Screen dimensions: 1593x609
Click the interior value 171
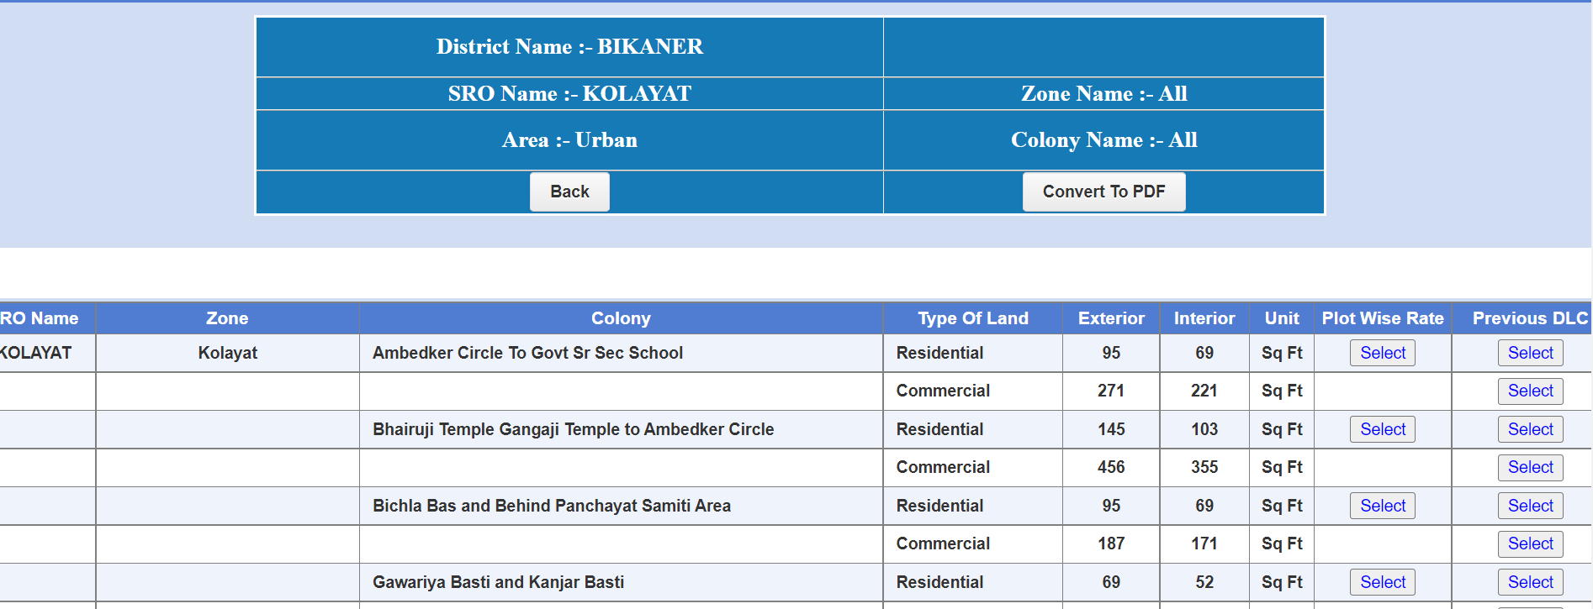click(1204, 543)
